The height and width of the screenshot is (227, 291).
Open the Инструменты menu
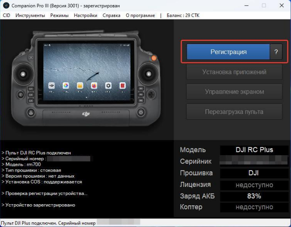click(x=30, y=15)
